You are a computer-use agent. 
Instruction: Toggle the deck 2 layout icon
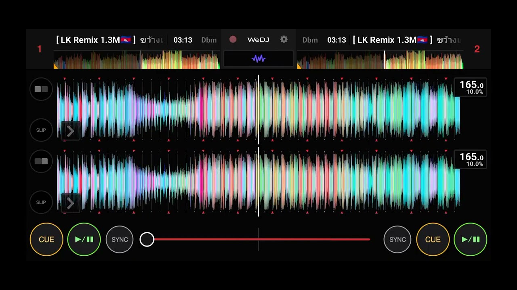pos(41,161)
